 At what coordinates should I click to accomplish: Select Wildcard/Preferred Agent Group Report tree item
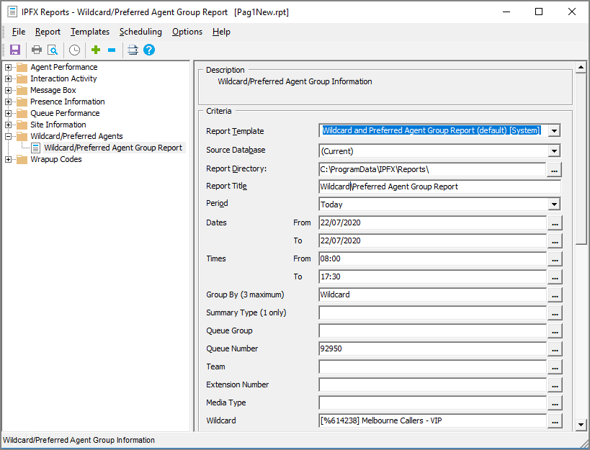(113, 148)
